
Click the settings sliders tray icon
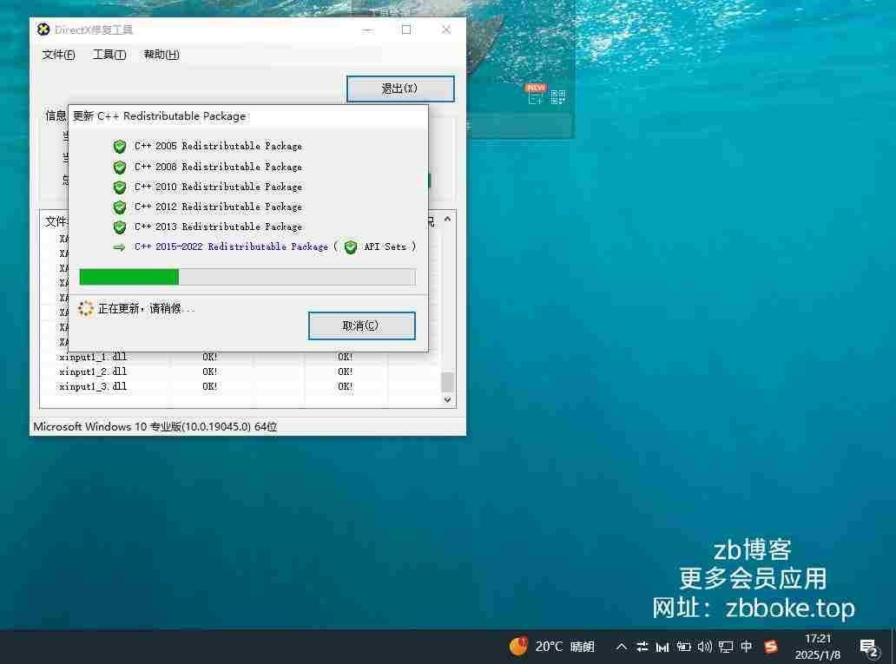pyautogui.click(x=642, y=647)
